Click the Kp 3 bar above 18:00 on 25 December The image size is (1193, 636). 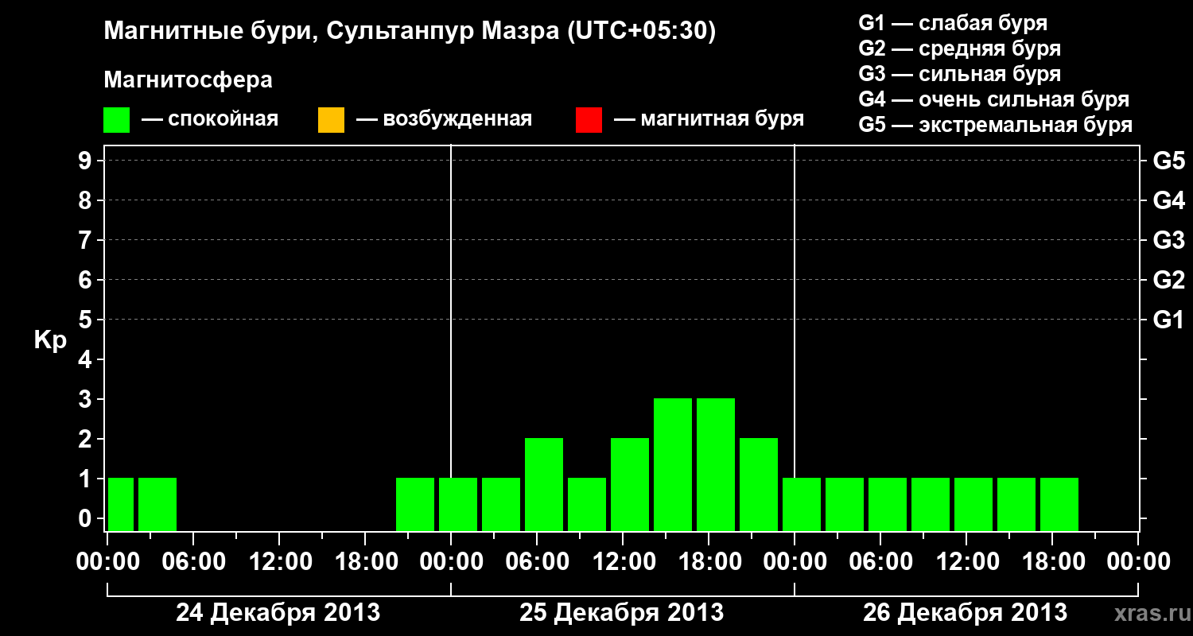[716, 464]
